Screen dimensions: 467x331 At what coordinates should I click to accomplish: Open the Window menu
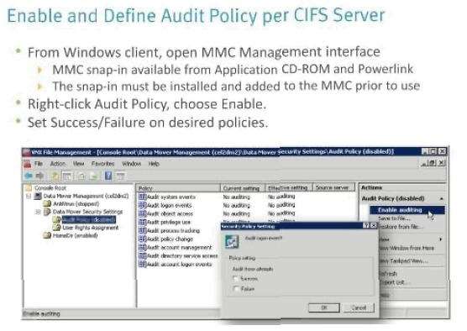(x=131, y=164)
